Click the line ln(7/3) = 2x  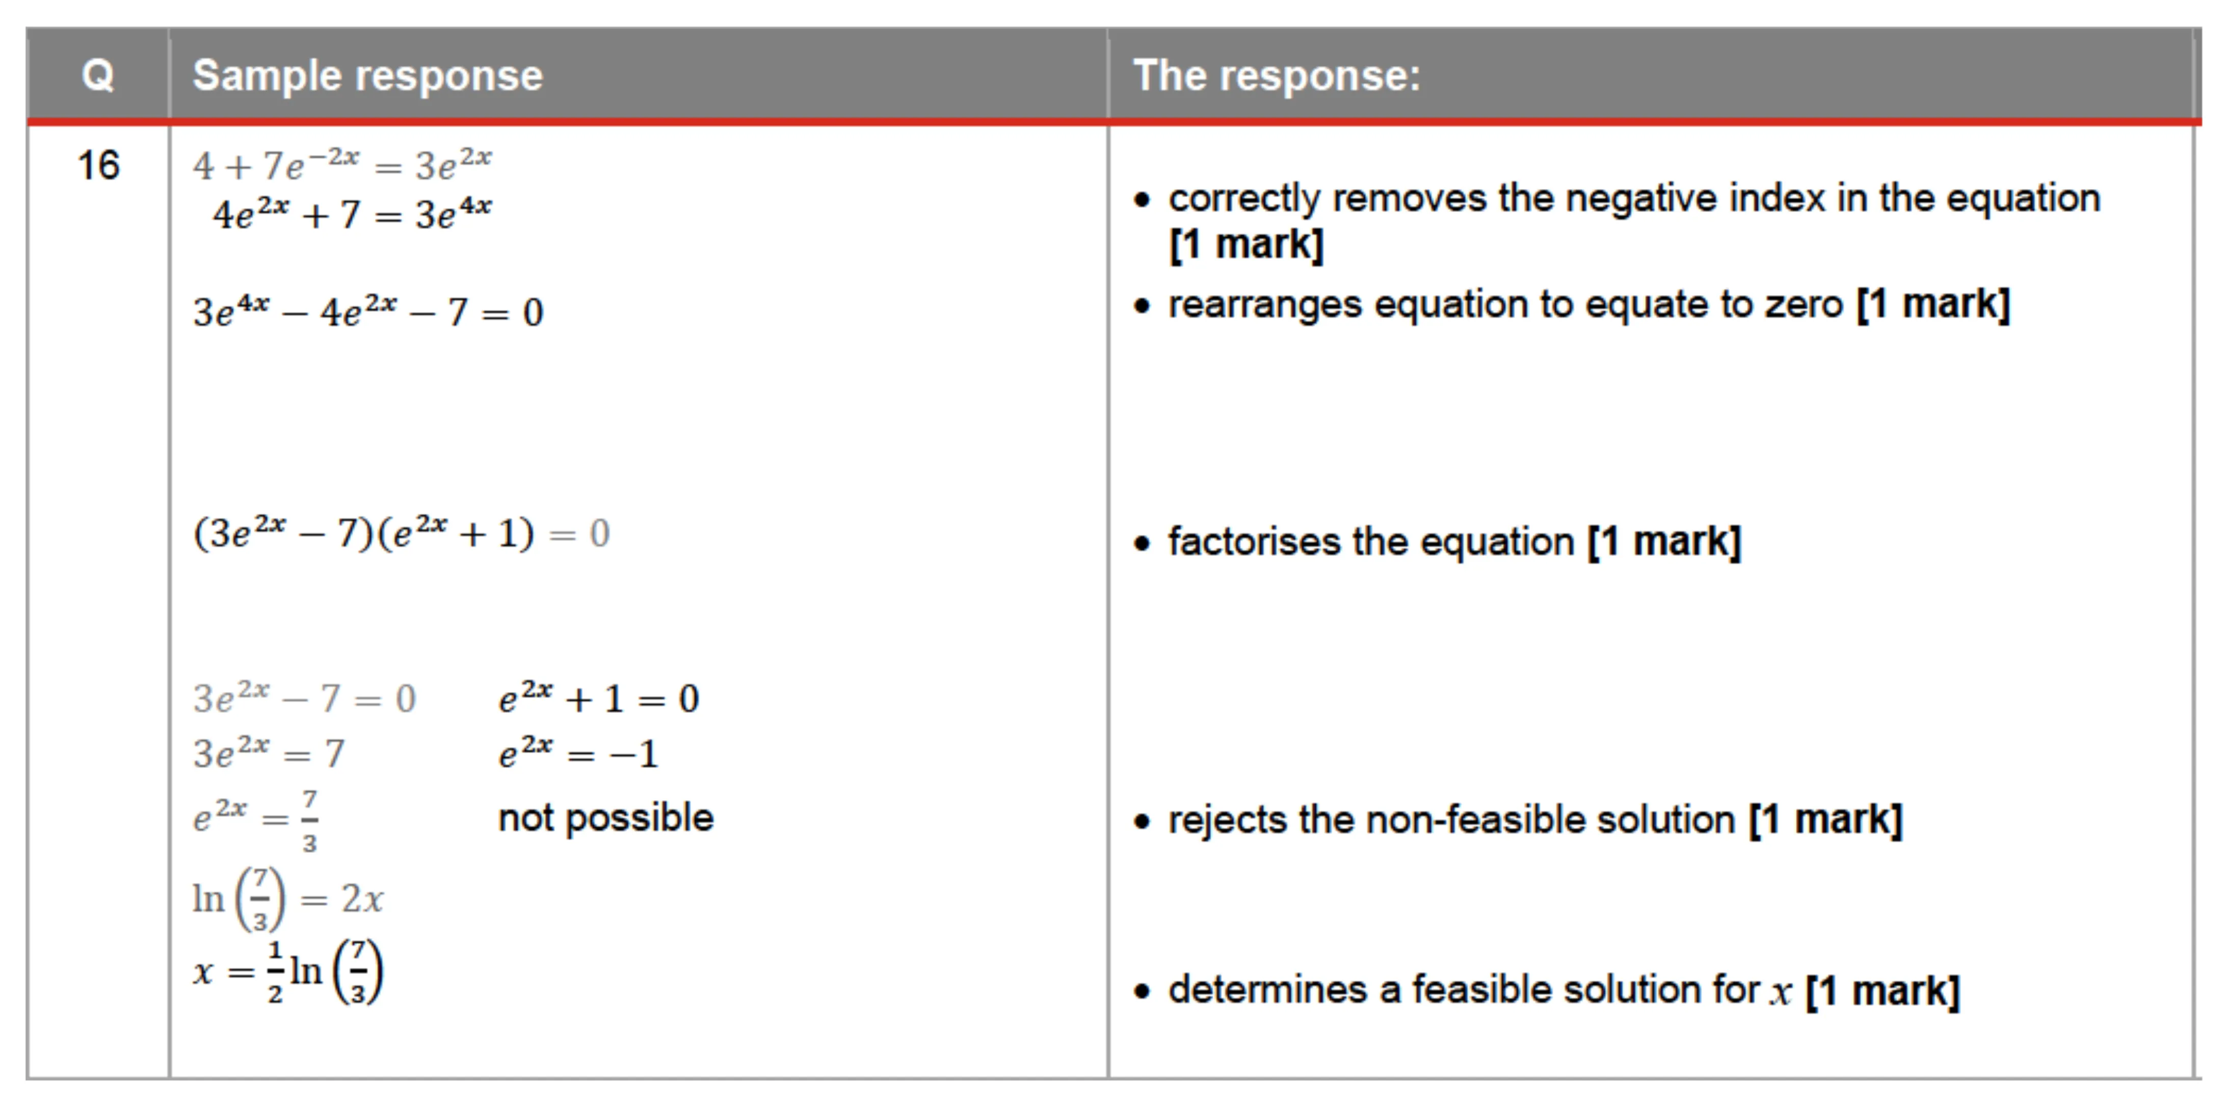(288, 899)
